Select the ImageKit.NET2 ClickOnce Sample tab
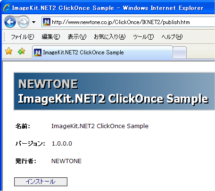This screenshot has width=215, height=191. (102, 52)
